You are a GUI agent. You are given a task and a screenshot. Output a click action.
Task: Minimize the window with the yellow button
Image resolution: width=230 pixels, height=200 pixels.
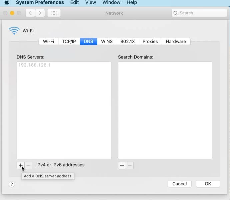[x=12, y=13]
